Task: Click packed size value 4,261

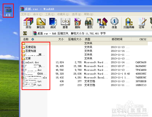Action: click(78, 77)
